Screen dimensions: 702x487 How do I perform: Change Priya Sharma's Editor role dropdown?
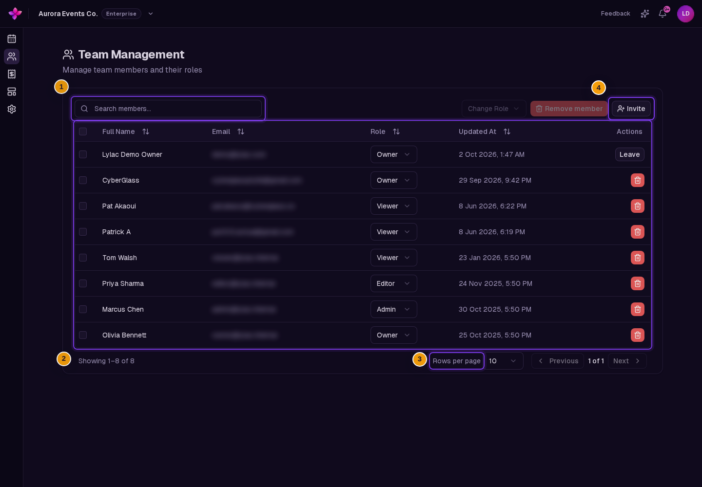click(x=394, y=283)
